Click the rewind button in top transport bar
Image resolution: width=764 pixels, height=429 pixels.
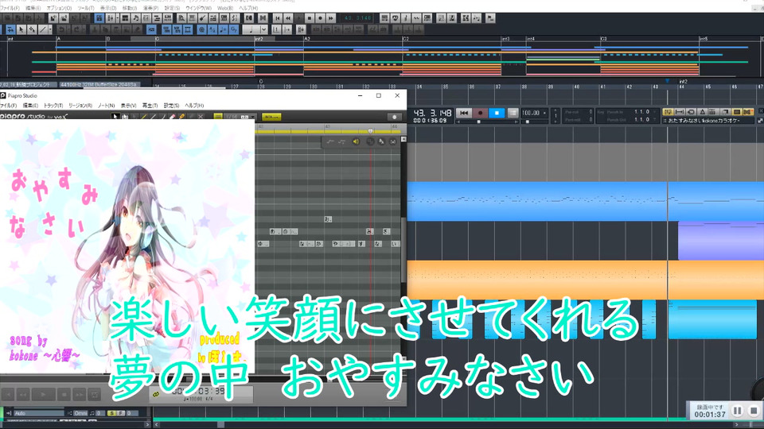tap(288, 18)
